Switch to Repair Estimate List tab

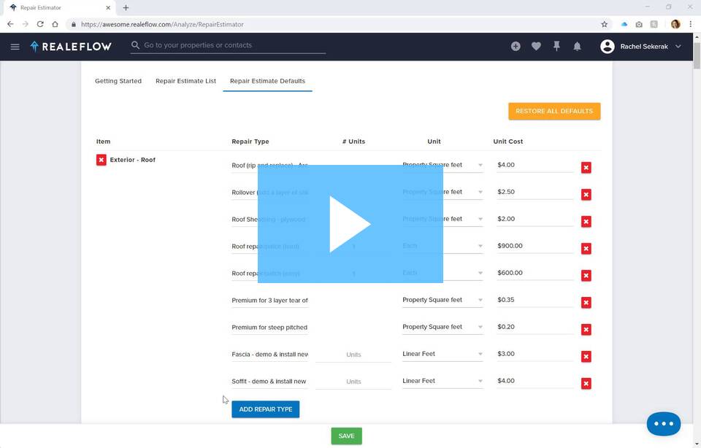pyautogui.click(x=185, y=81)
